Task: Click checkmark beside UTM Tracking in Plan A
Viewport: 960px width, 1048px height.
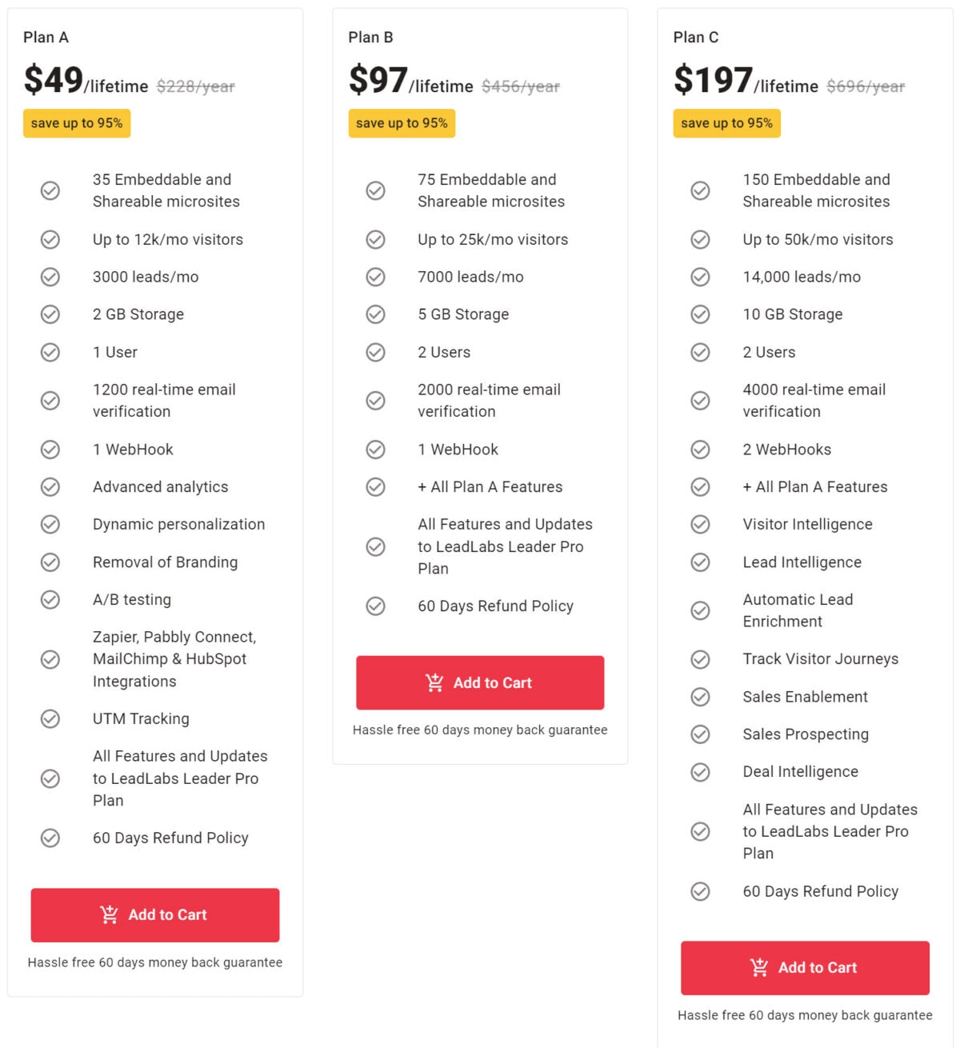Action: (50, 718)
